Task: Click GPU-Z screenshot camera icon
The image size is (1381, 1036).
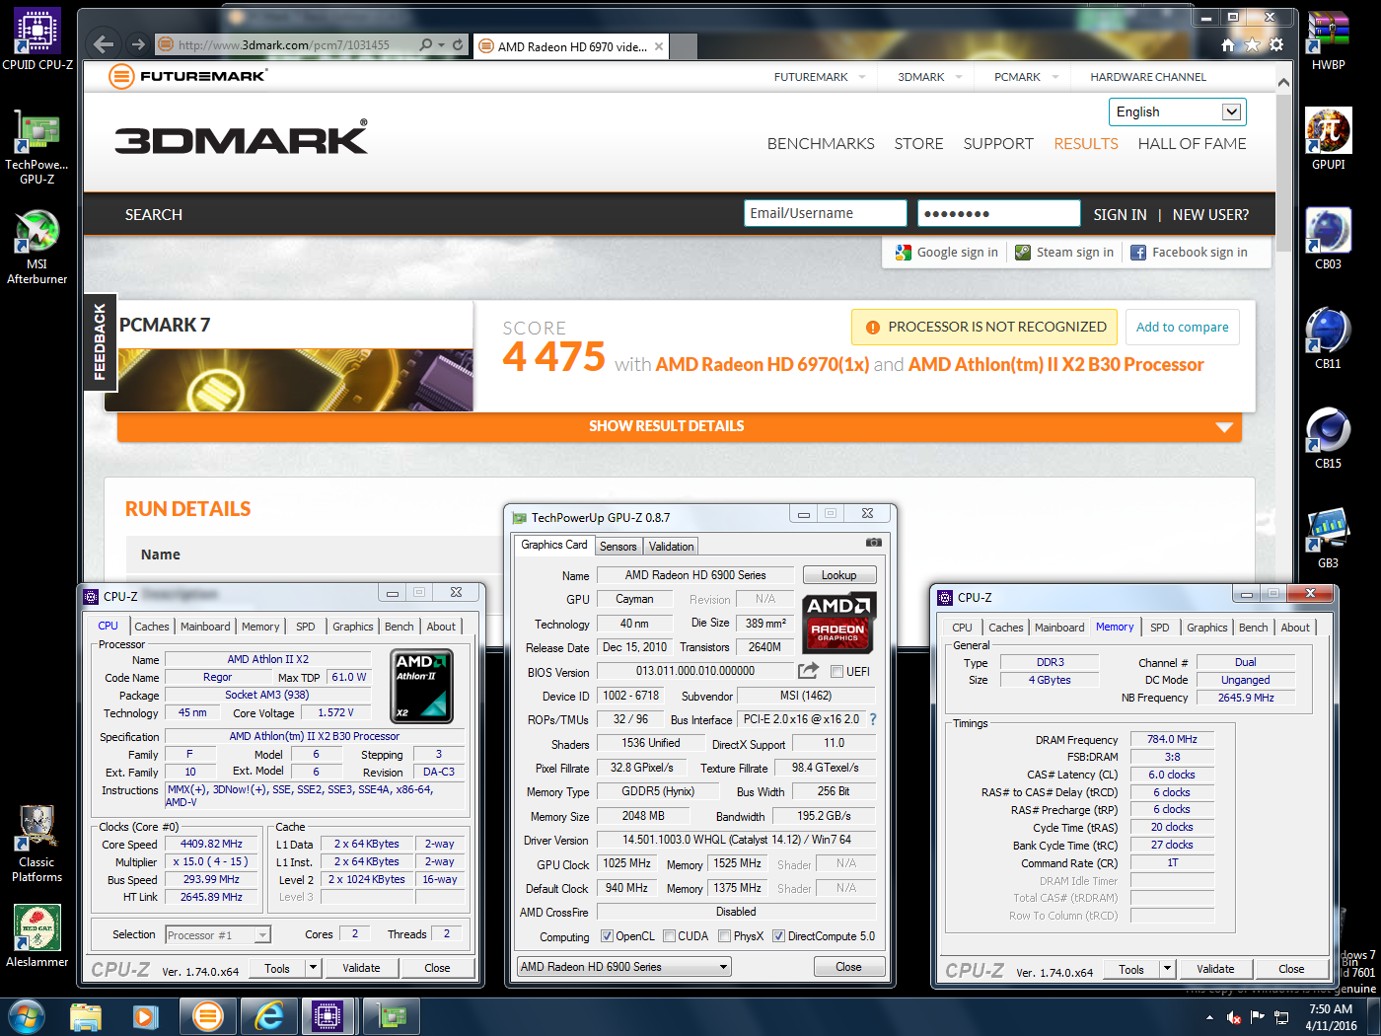Action: [873, 543]
